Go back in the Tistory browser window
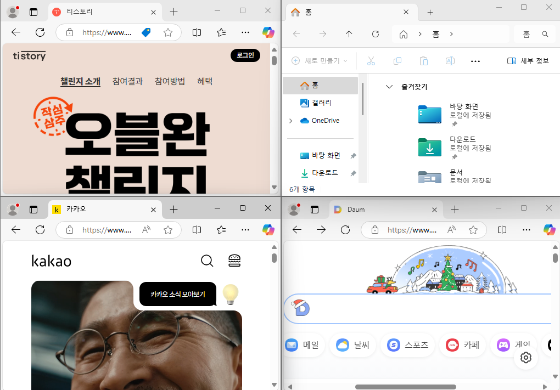The image size is (560, 390). point(16,32)
